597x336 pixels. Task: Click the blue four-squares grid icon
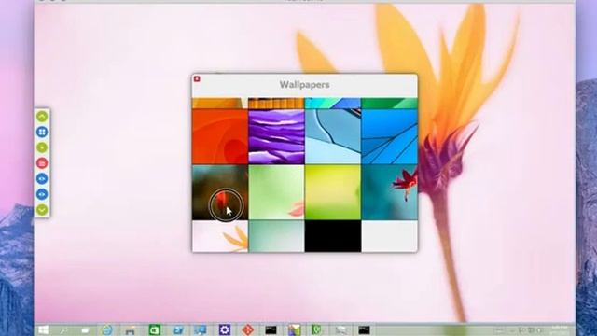42,132
